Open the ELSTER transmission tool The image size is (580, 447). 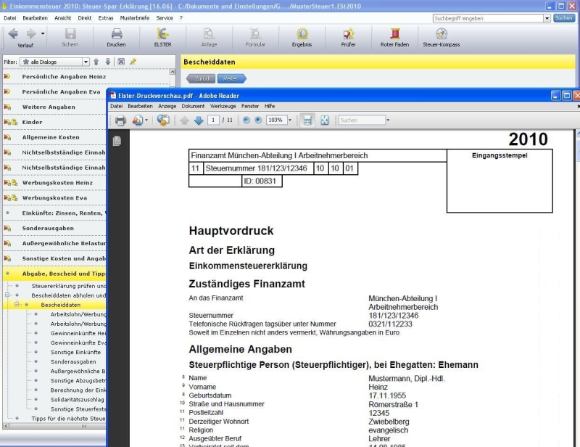point(162,34)
